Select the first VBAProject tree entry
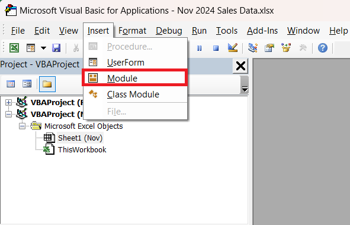Image resolution: width=350 pixels, height=225 pixels. [57, 102]
